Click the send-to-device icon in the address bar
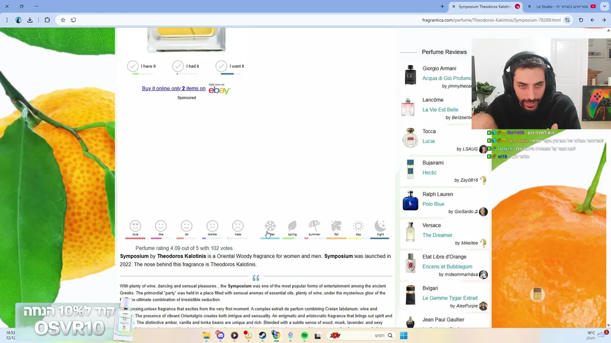Image resolution: width=611 pixels, height=343 pixels. coord(73,20)
